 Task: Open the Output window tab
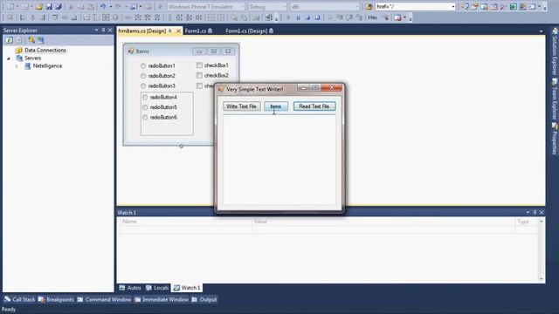[204, 300]
